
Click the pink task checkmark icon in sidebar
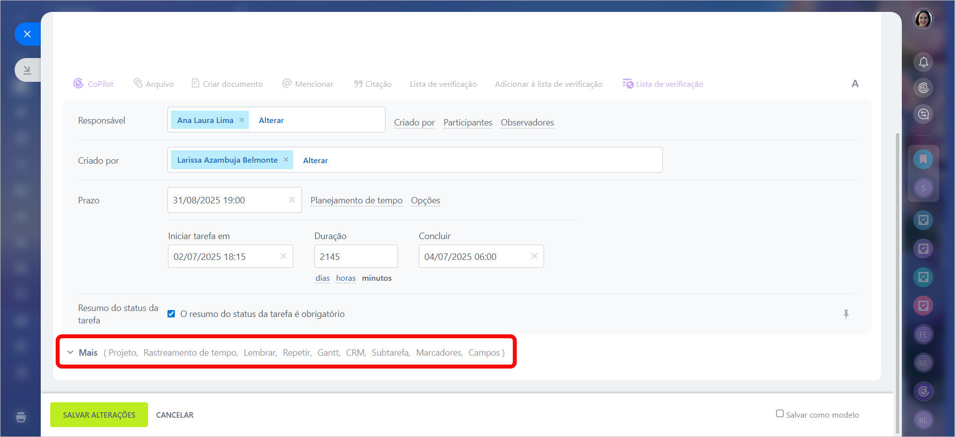[923, 306]
